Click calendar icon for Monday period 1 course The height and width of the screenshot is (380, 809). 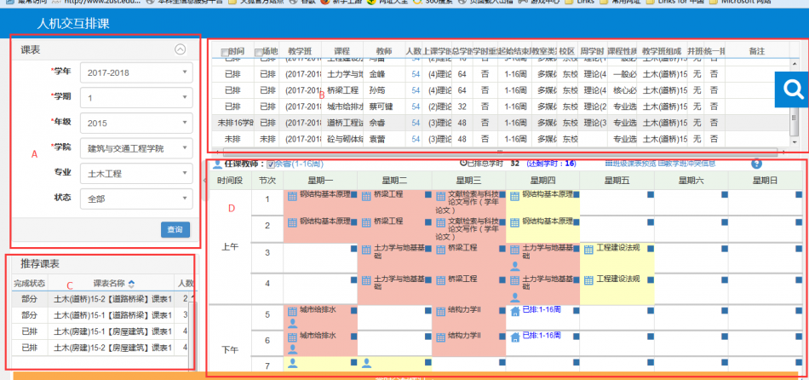[x=290, y=196]
